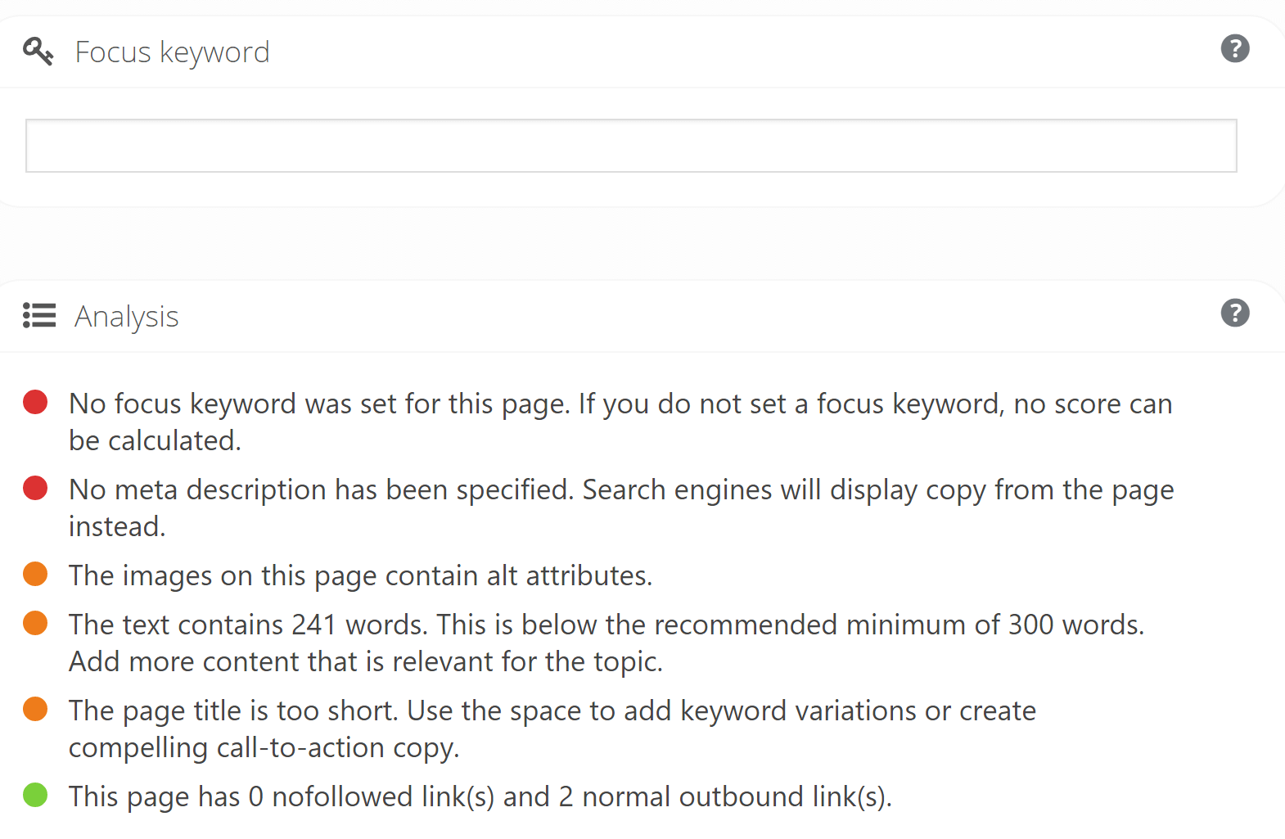Image resolution: width=1285 pixels, height=839 pixels.
Task: Click the page title is too short message
Action: tap(552, 728)
